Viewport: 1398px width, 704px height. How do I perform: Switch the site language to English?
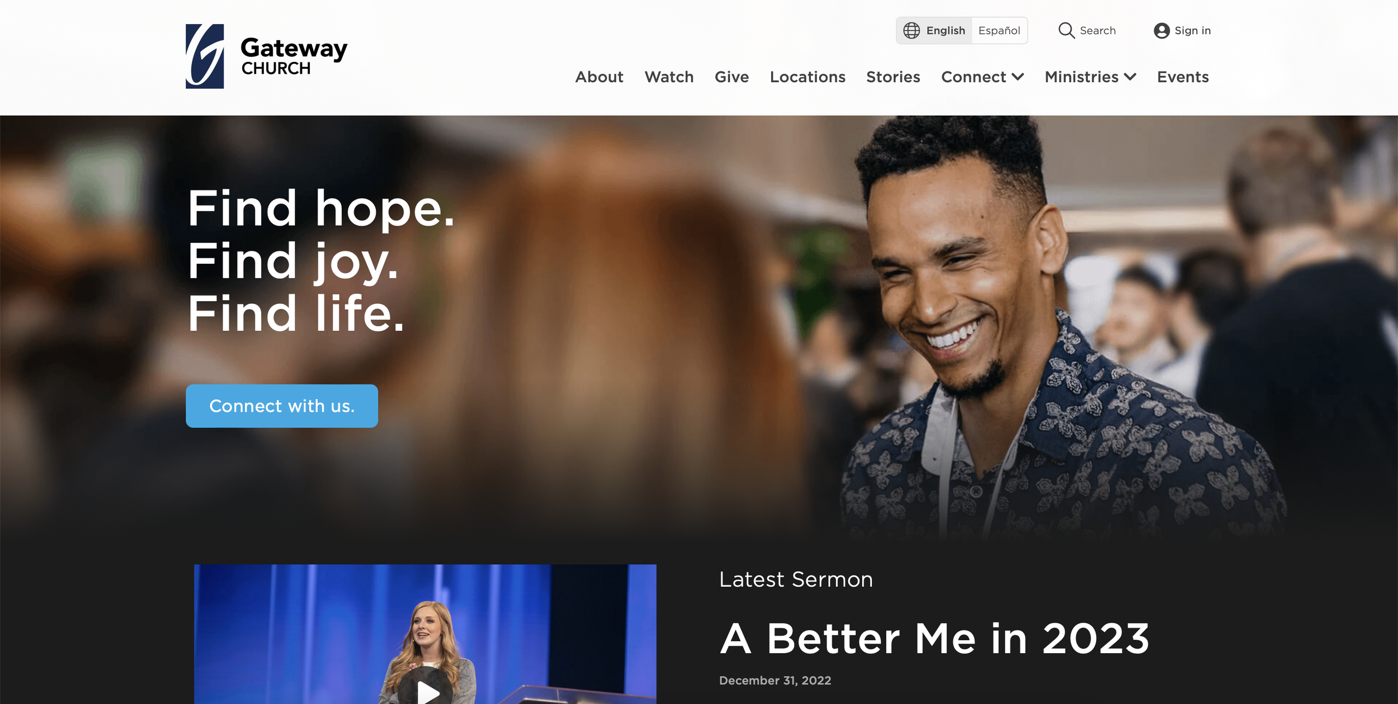(x=946, y=31)
